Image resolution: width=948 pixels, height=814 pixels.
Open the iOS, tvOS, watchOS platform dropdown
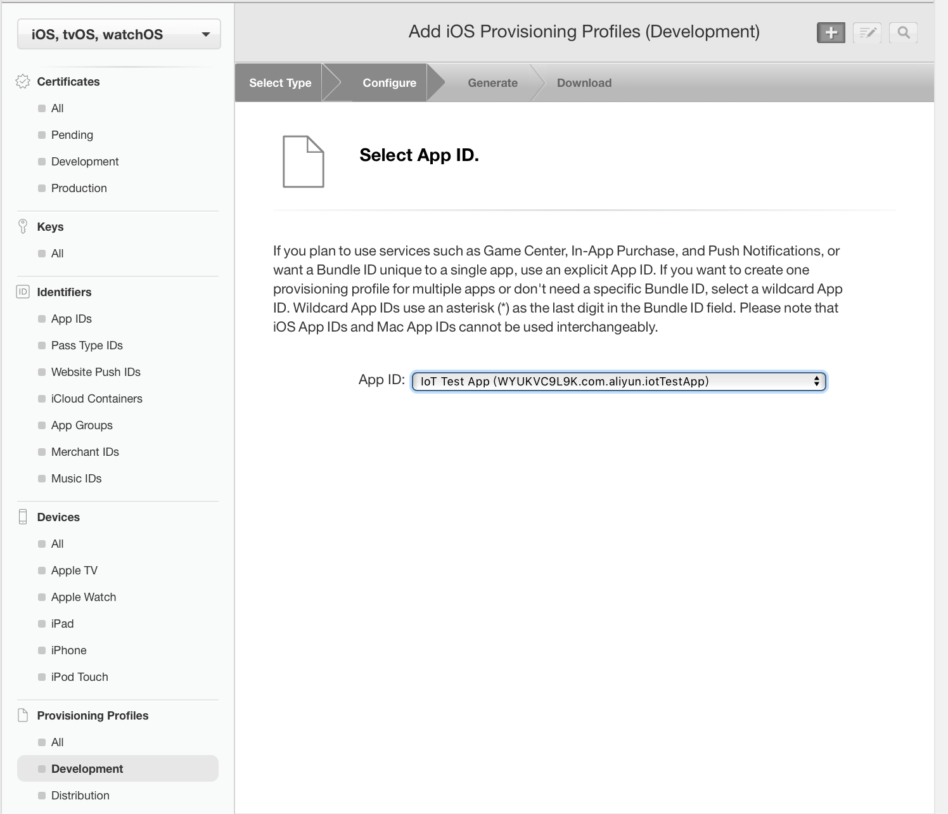[x=119, y=34]
